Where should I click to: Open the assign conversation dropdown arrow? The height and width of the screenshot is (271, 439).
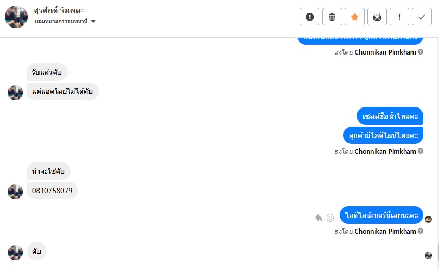93,21
